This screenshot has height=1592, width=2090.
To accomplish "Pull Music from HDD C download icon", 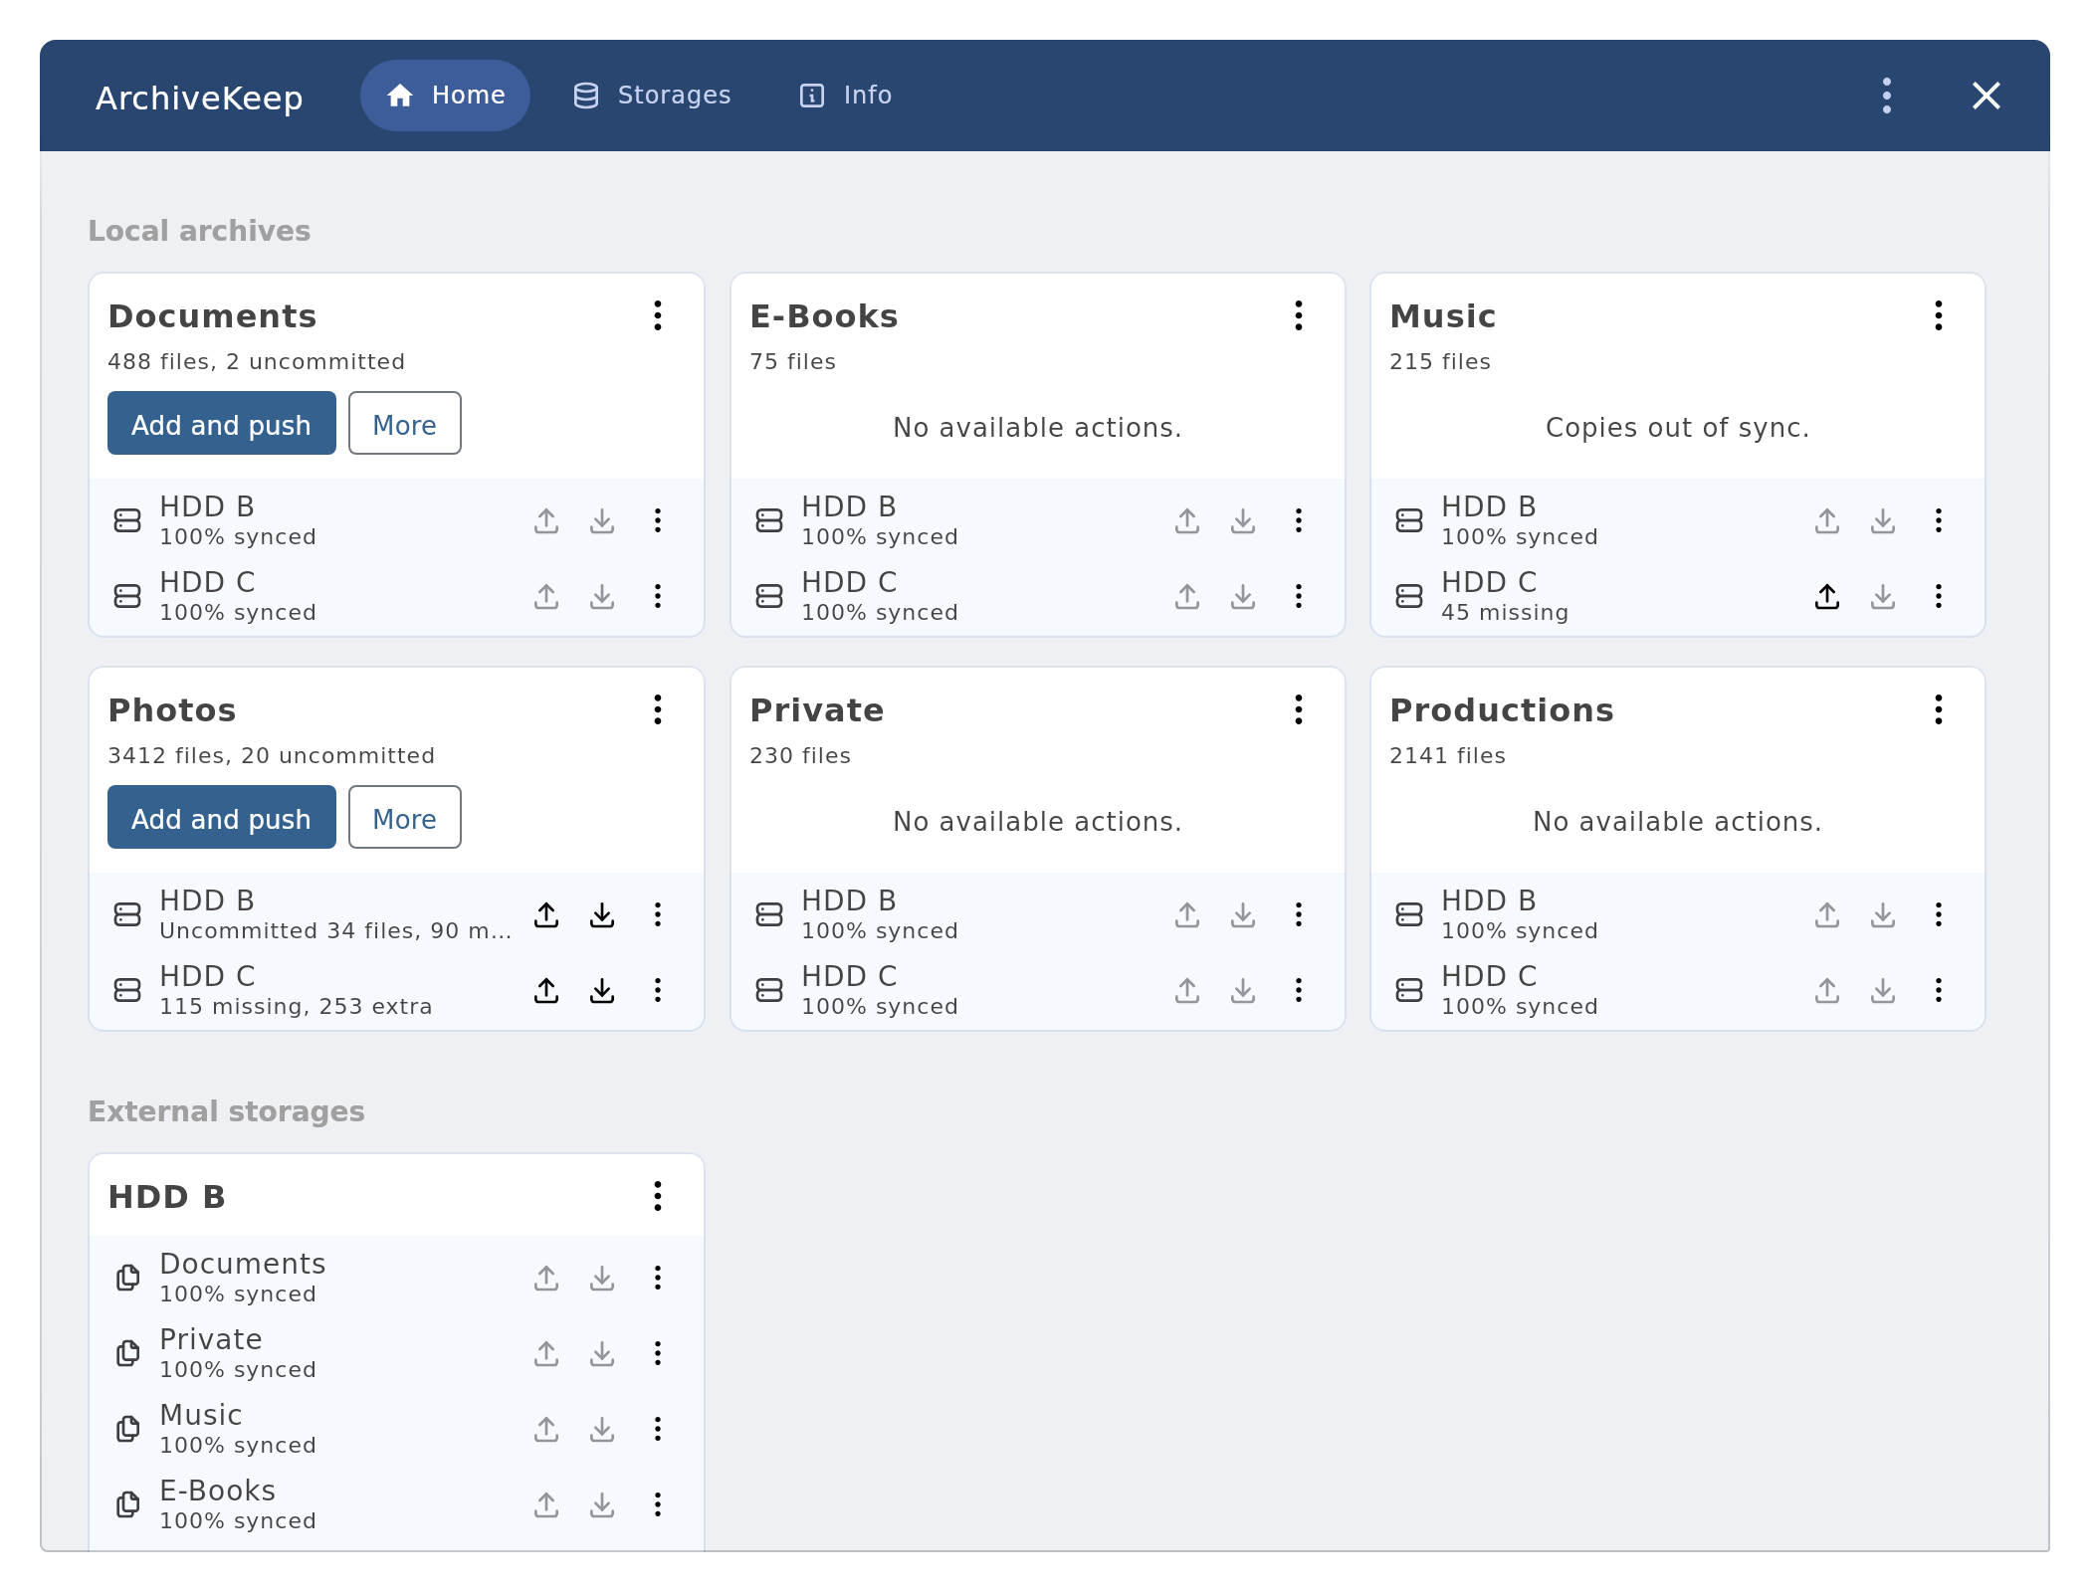I will [1882, 596].
